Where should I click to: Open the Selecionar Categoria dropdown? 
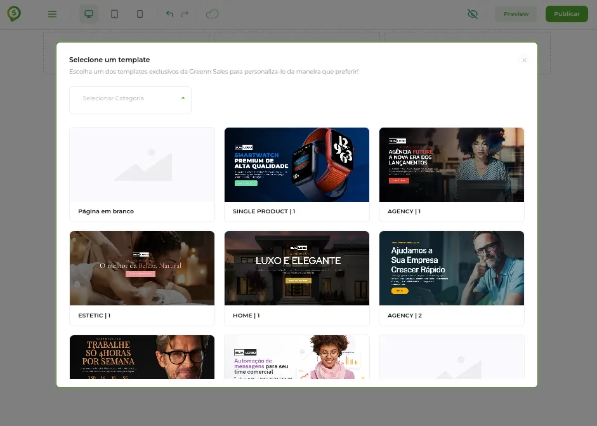[130, 100]
